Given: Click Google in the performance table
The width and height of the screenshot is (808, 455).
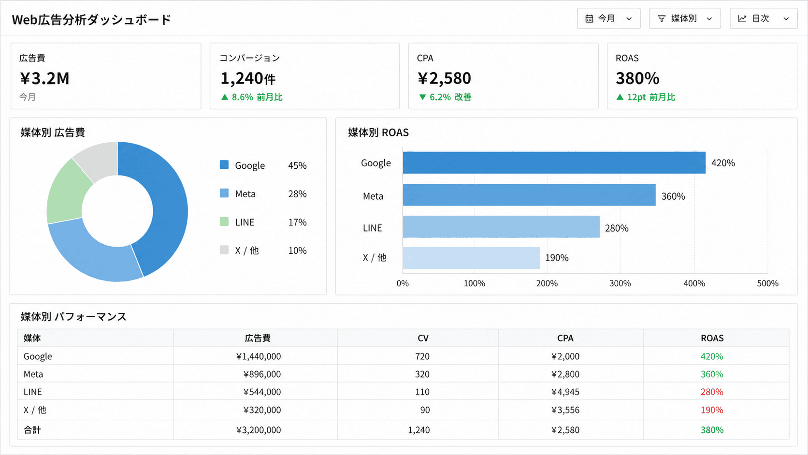Looking at the screenshot, I should coord(38,356).
